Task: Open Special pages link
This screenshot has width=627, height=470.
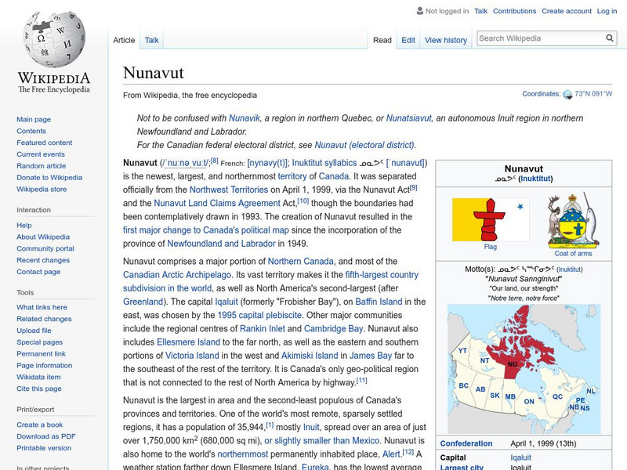Action: pyautogui.click(x=40, y=342)
